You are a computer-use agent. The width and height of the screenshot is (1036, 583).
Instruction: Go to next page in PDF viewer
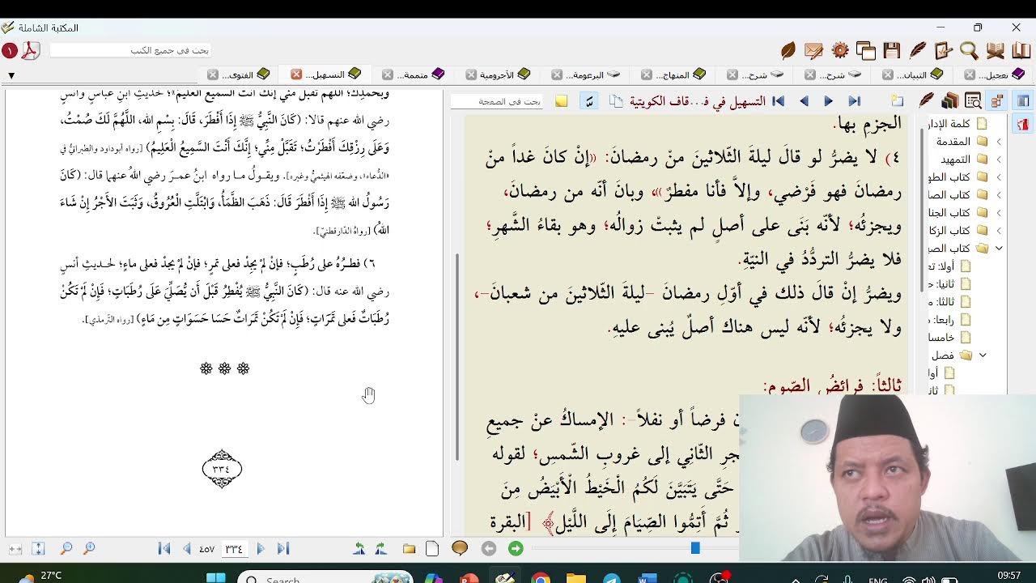[x=261, y=548]
